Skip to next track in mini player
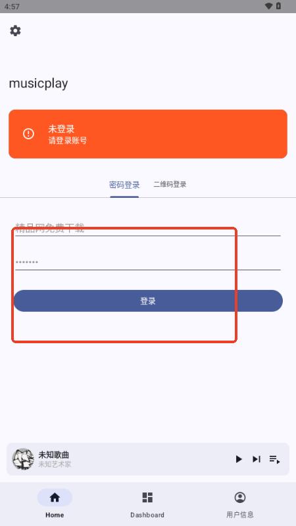 tap(257, 459)
